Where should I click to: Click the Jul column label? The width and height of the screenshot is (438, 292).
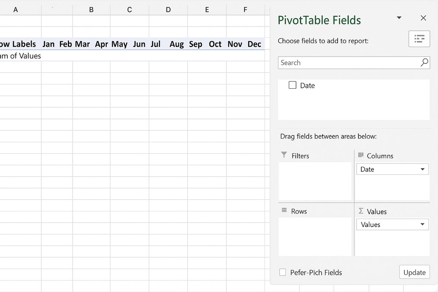point(155,44)
